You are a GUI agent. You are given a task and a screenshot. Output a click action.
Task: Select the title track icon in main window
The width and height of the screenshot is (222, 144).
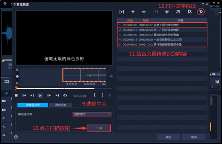point(4,118)
